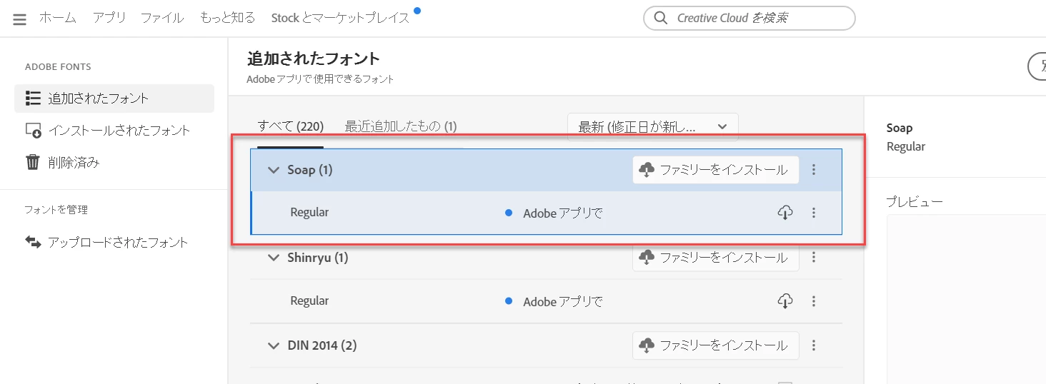Open the three-dot menu for Soap Regular

tap(814, 213)
